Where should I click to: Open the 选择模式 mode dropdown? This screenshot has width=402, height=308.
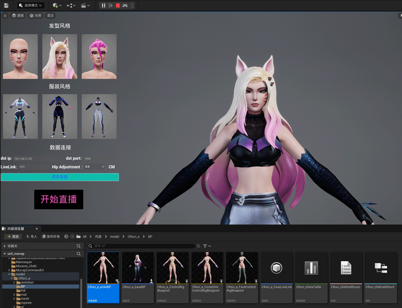click(x=31, y=5)
